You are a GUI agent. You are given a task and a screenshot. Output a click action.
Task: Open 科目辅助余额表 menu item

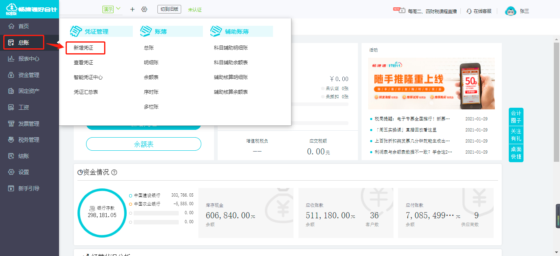tap(231, 63)
